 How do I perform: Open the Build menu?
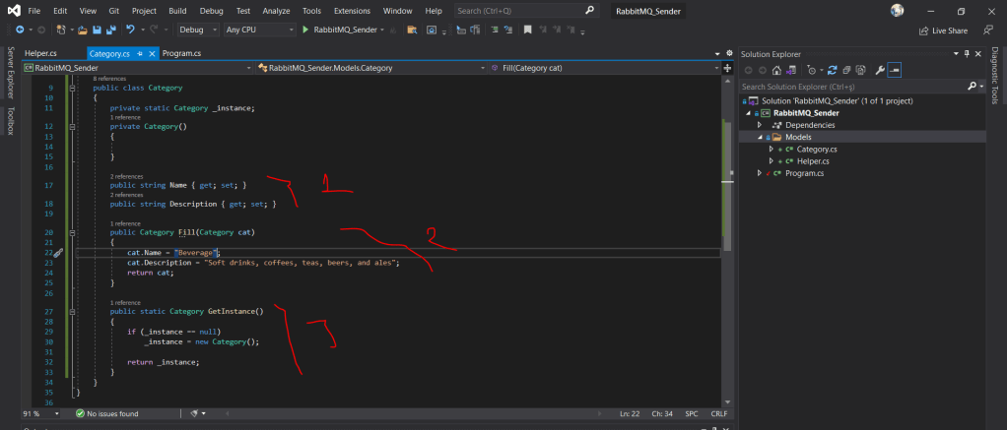pos(178,10)
